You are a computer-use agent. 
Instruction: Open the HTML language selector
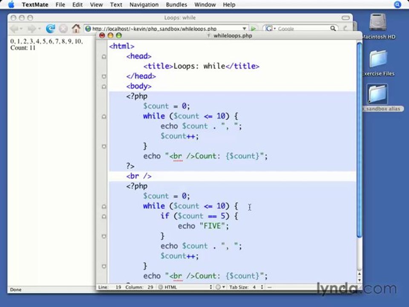tap(185, 287)
